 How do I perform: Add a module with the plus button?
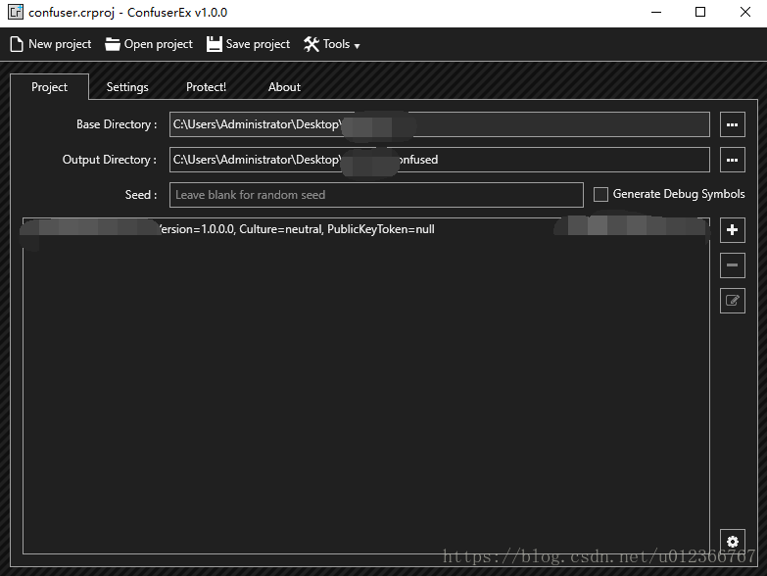coord(733,230)
